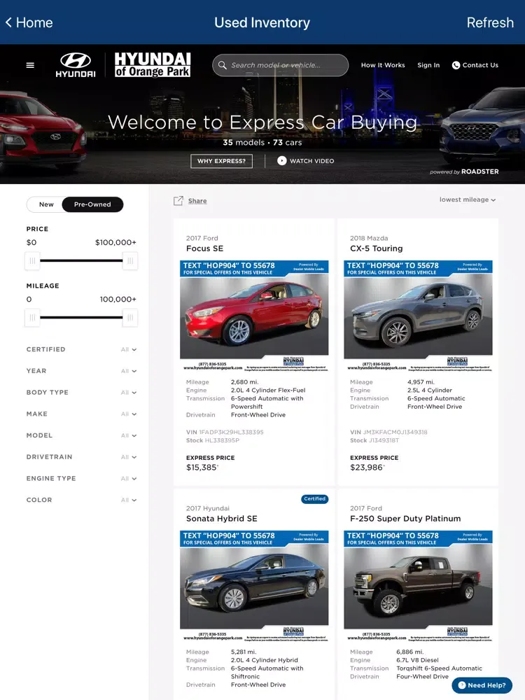Expand the Certified filter
525x700 pixels.
click(81, 349)
